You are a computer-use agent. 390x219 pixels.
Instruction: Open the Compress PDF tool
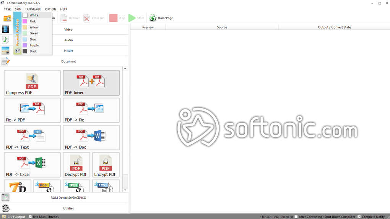point(32,83)
